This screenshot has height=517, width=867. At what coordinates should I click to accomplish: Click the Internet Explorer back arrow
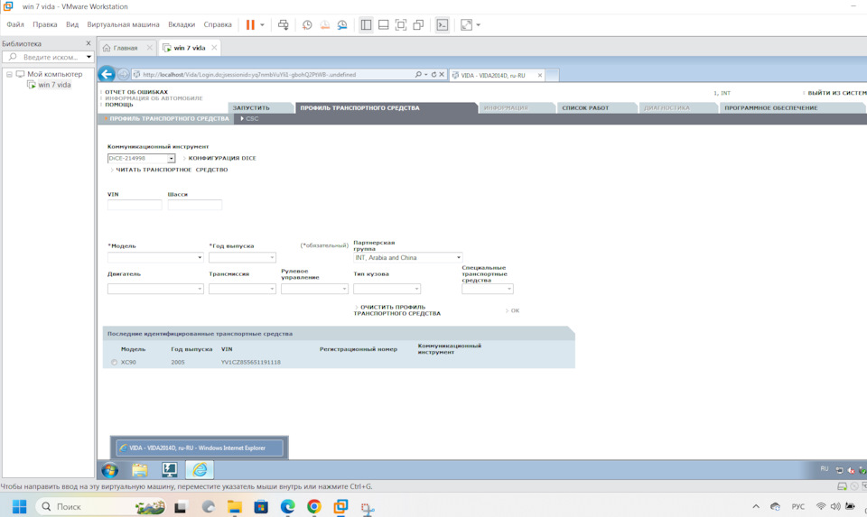tap(107, 75)
